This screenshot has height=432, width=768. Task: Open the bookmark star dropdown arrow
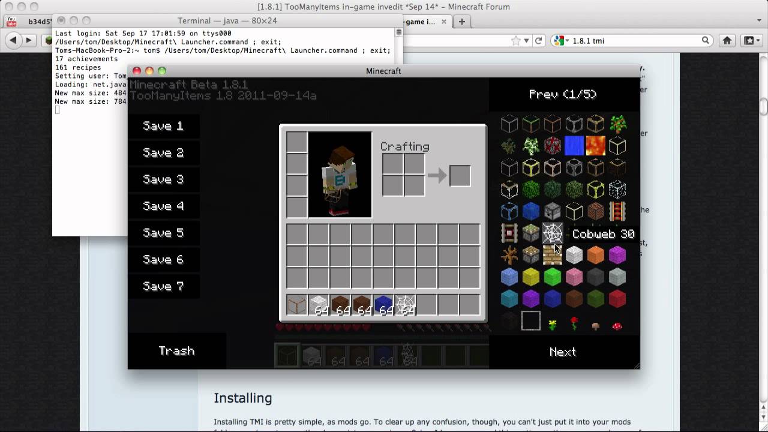[526, 41]
